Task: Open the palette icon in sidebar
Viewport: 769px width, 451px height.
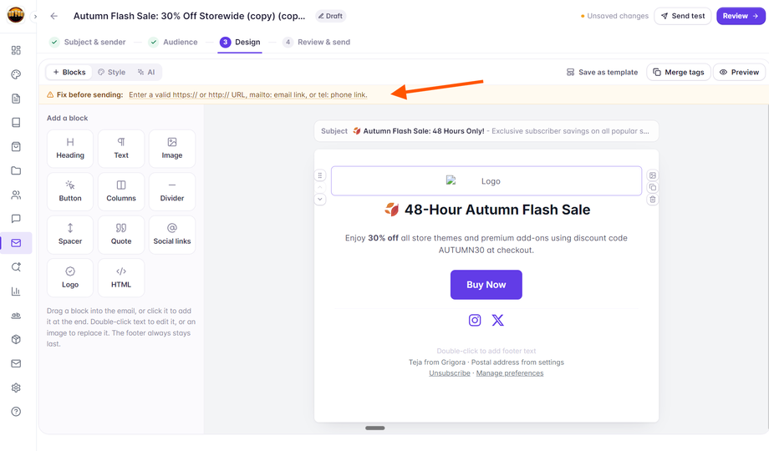Action: (x=16, y=74)
